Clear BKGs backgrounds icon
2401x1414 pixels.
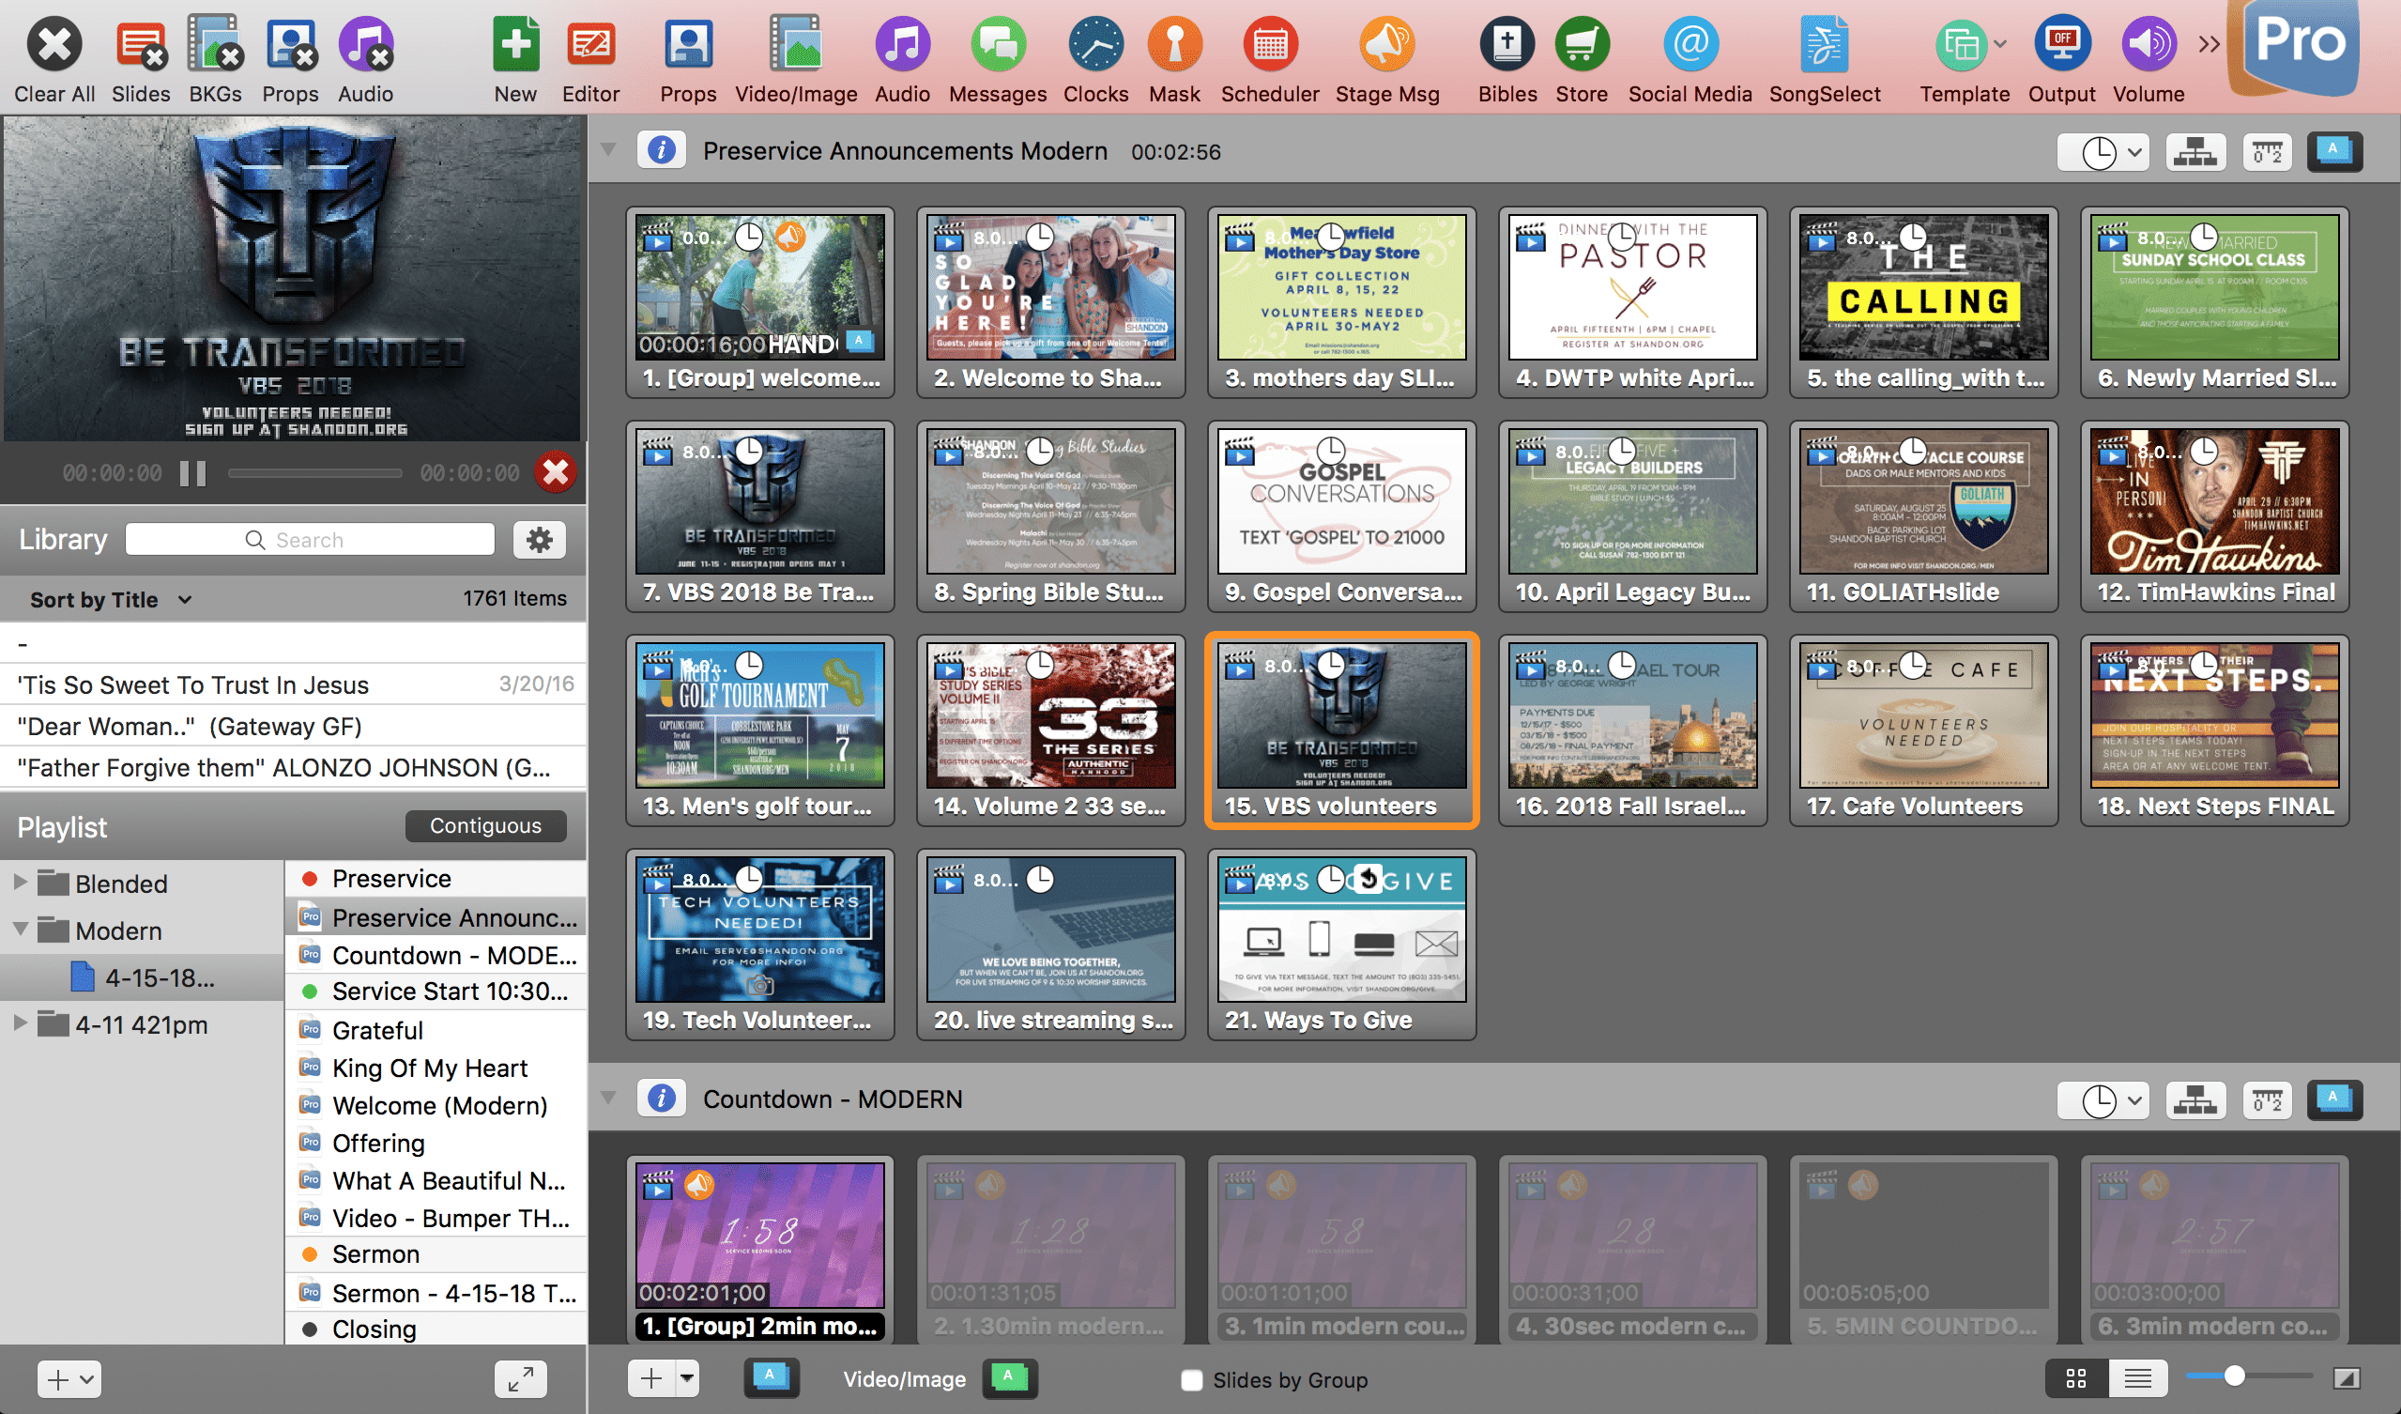(x=215, y=45)
